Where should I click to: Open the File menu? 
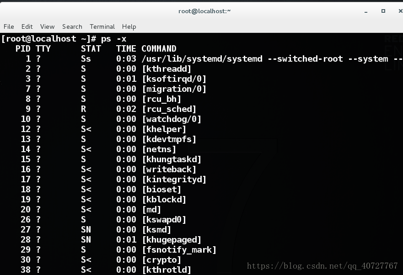(x=9, y=26)
